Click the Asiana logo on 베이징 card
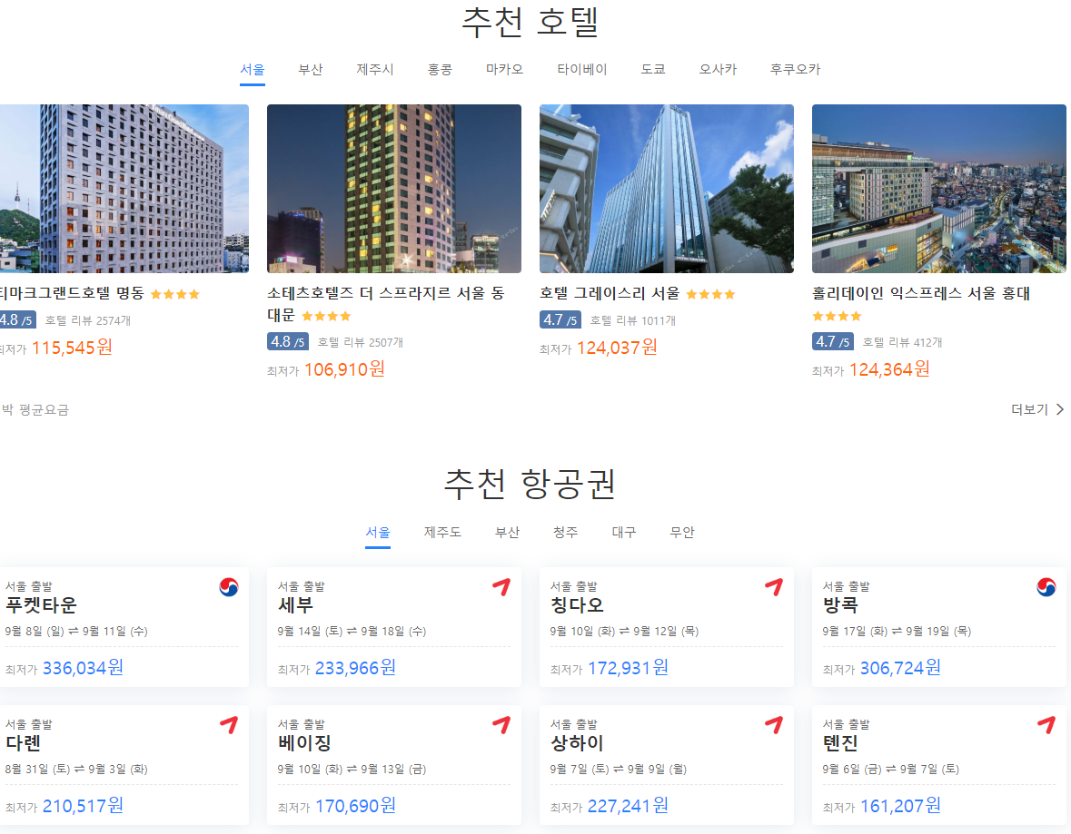 click(501, 725)
